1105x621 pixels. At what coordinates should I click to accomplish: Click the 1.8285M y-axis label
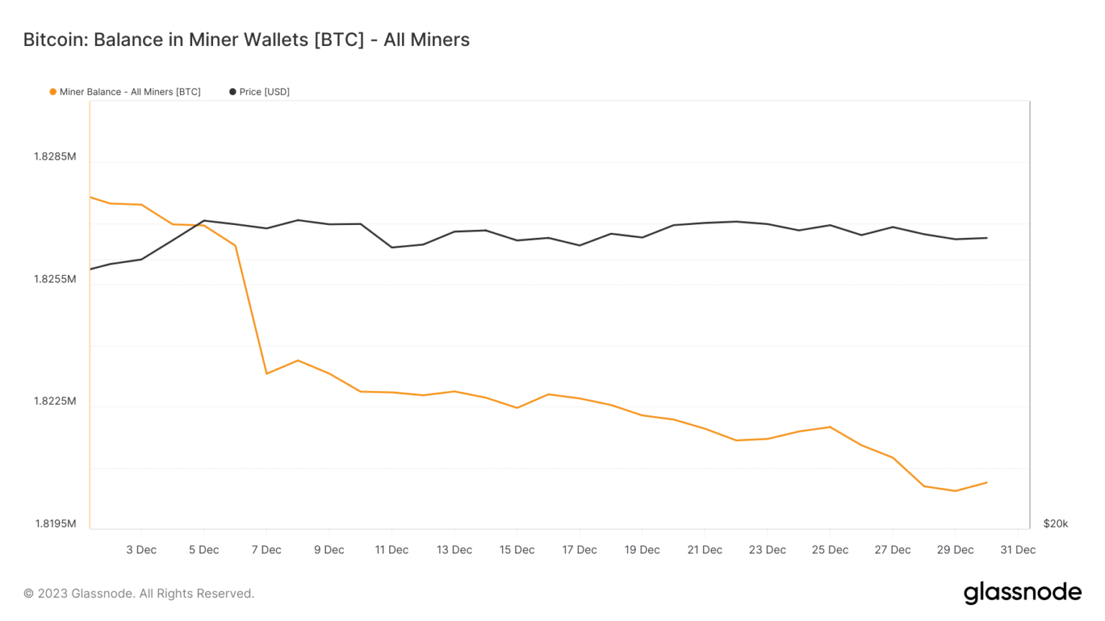pyautogui.click(x=55, y=157)
